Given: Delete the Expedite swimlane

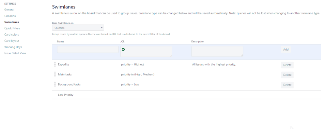Looking at the screenshot, I should (x=287, y=65).
